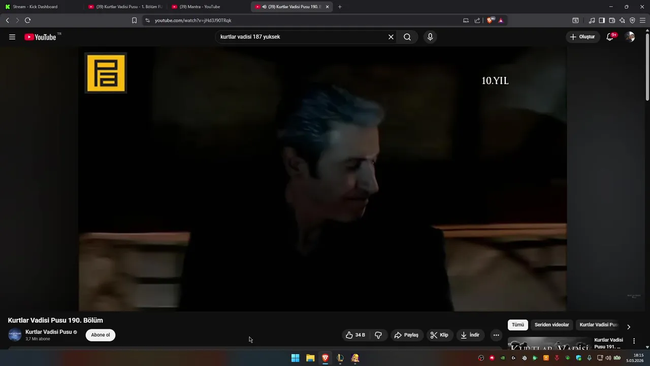This screenshot has width=650, height=366.
Task: Go back in browser history
Action: tap(7, 20)
